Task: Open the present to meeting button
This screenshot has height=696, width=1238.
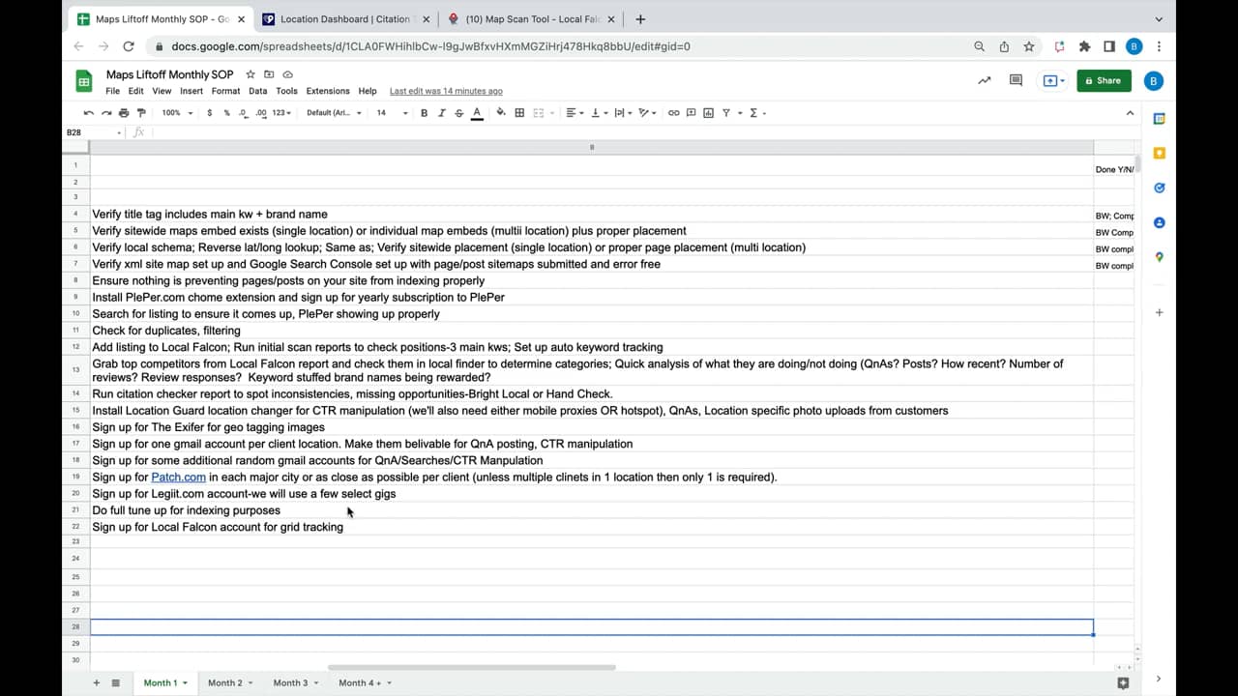Action: (x=1052, y=80)
